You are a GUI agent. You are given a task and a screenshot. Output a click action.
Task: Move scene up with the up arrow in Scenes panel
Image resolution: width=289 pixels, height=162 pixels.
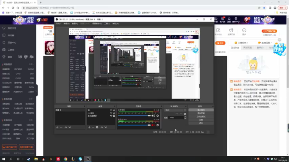[66, 127]
